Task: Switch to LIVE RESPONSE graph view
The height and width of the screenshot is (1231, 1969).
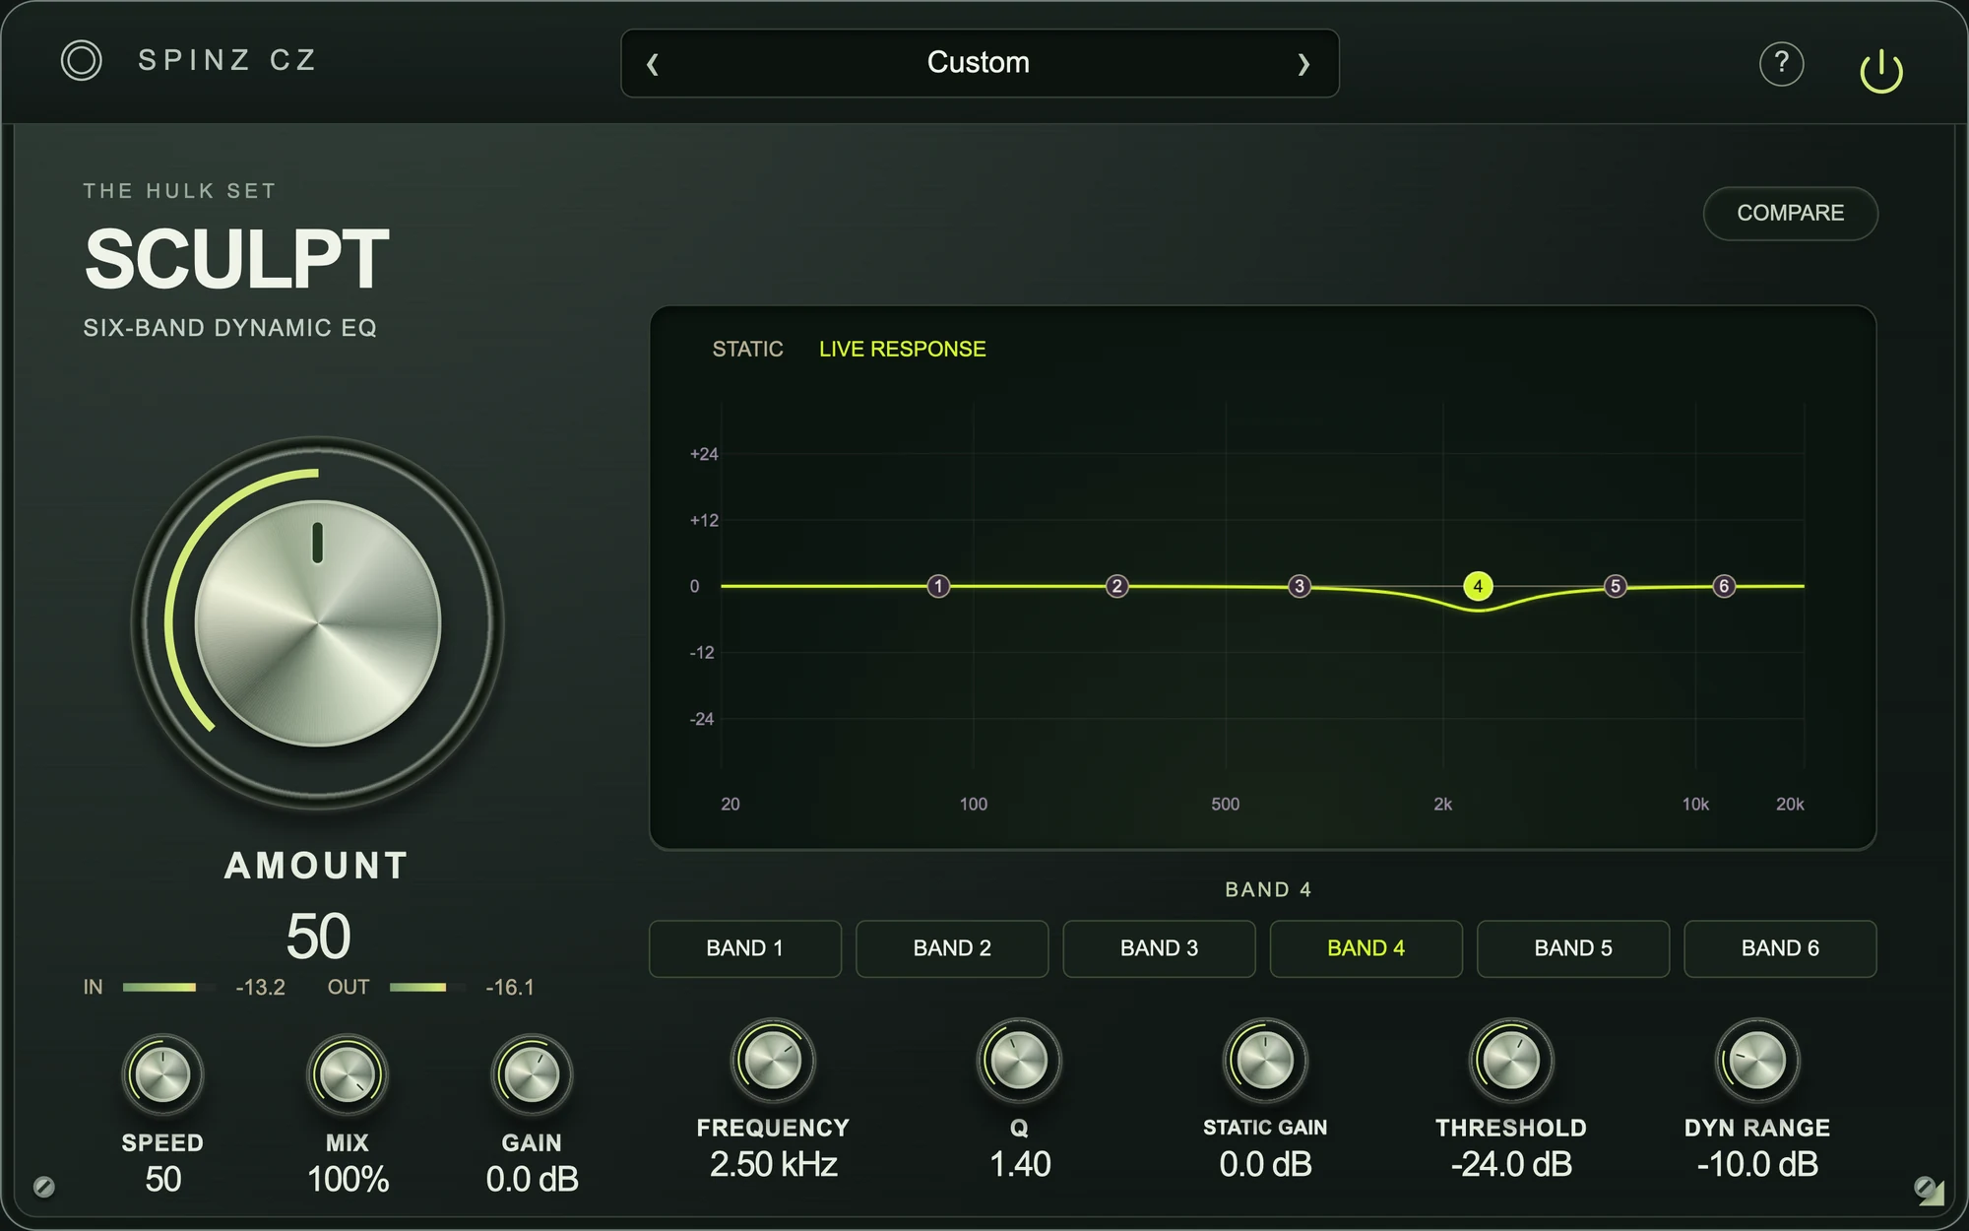Action: point(902,349)
